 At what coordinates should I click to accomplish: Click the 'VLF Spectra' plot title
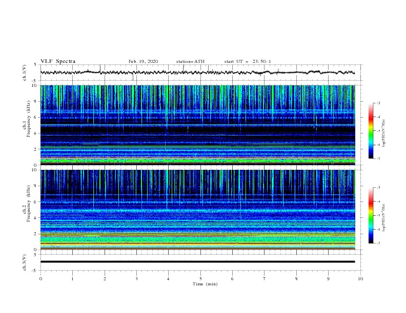point(58,61)
